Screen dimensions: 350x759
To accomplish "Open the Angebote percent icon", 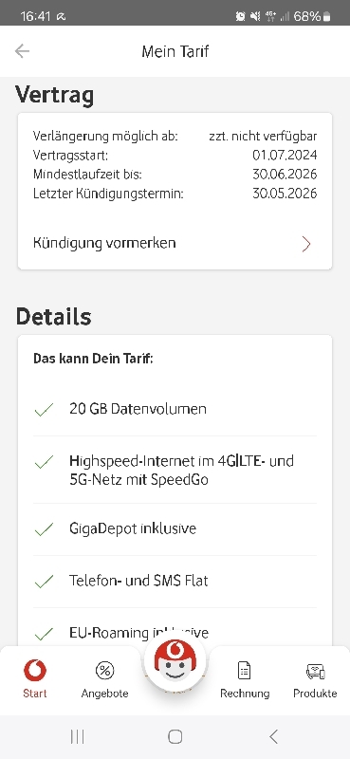I will point(104,671).
